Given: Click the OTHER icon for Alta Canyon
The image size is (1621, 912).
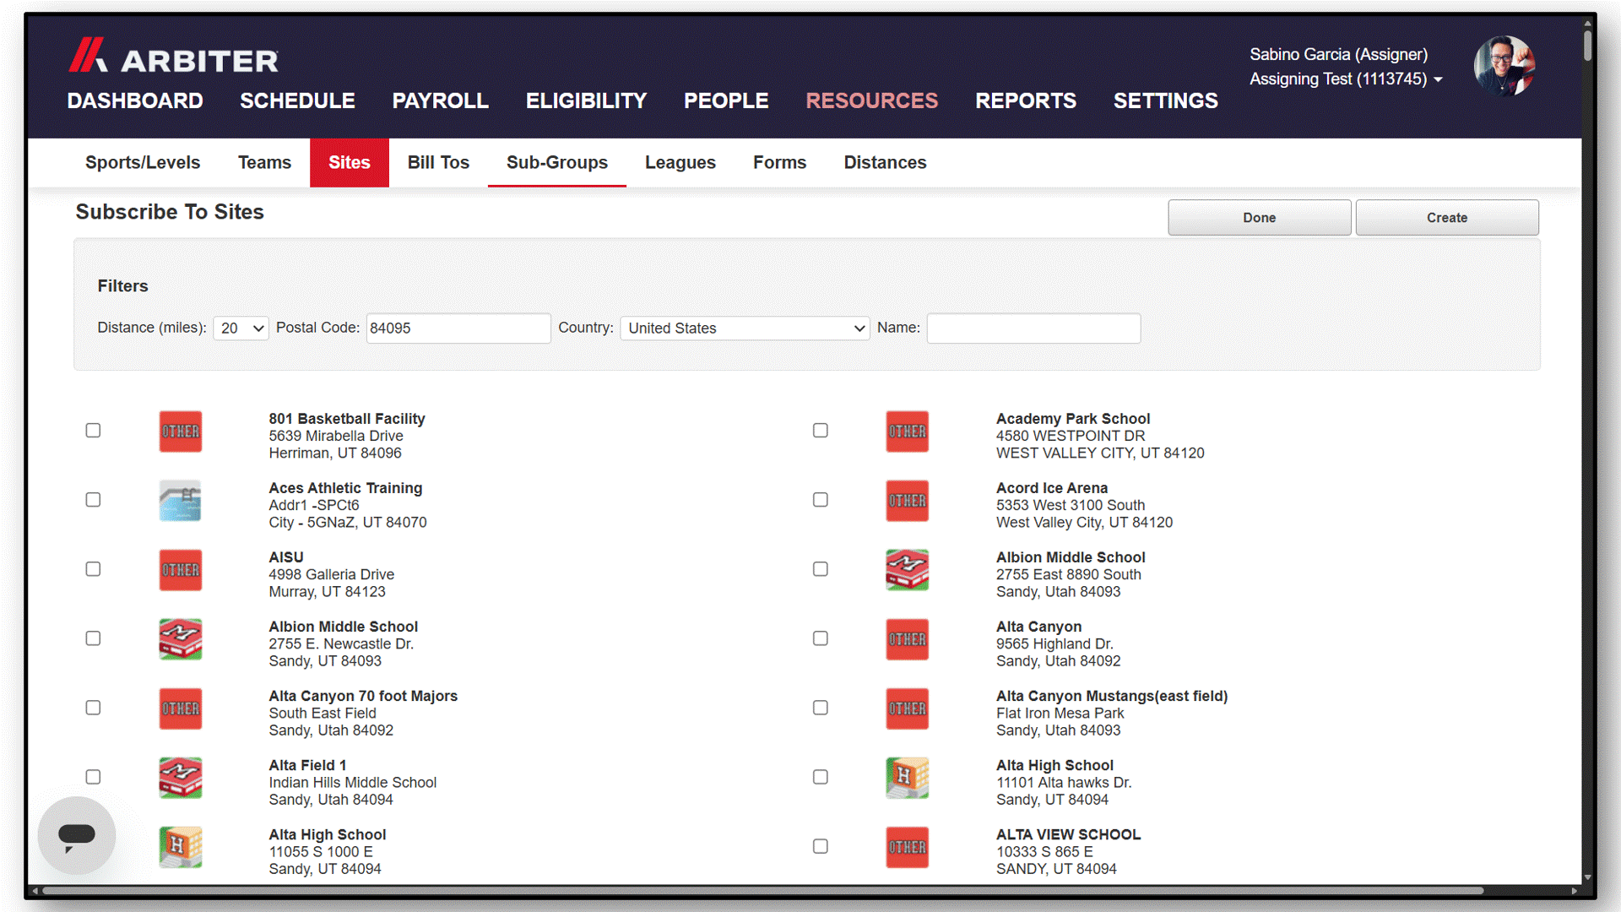Looking at the screenshot, I should click(908, 639).
